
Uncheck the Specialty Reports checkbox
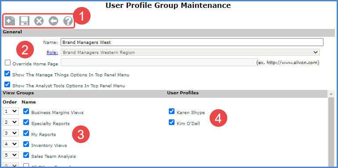coord(26,122)
